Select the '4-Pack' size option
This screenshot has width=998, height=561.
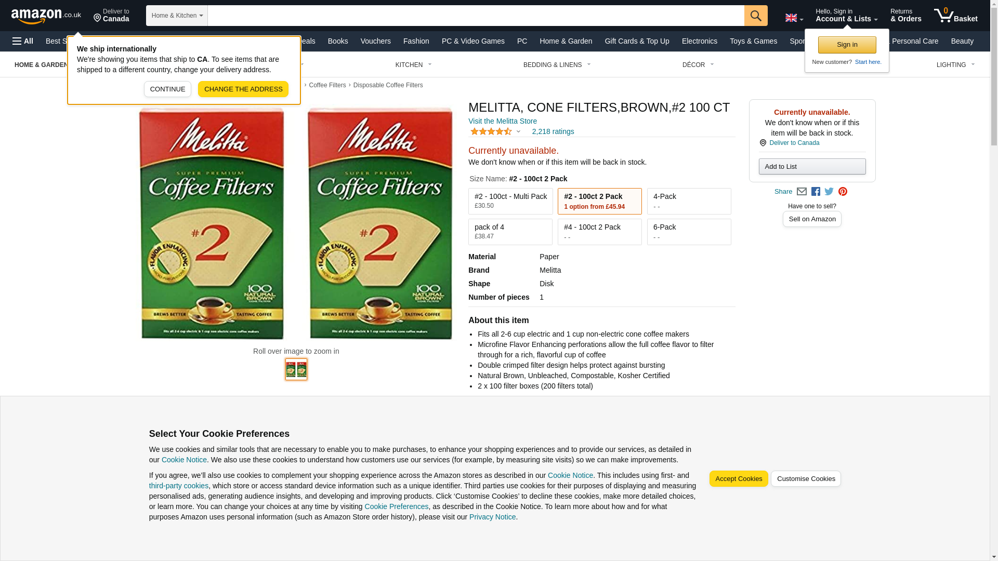pos(689,201)
